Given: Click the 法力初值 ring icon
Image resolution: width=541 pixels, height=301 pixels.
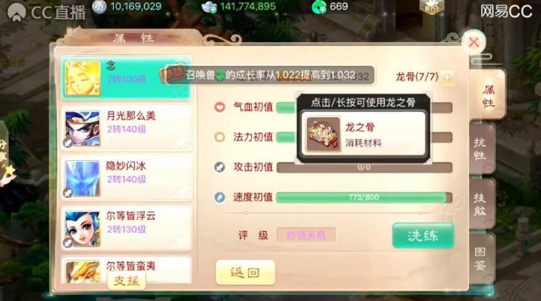Looking at the screenshot, I should (x=220, y=137).
